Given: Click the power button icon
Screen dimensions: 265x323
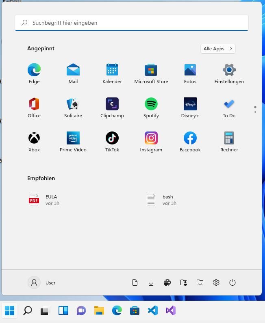Looking at the screenshot, I should pyautogui.click(x=232, y=282).
